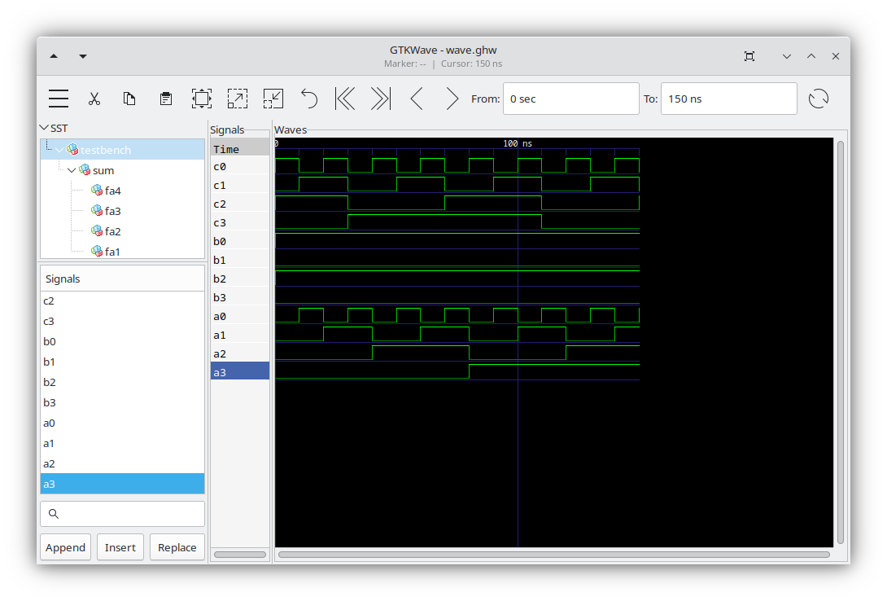Click the Copy Traces icon
The width and height of the screenshot is (887, 601).
pyautogui.click(x=129, y=98)
